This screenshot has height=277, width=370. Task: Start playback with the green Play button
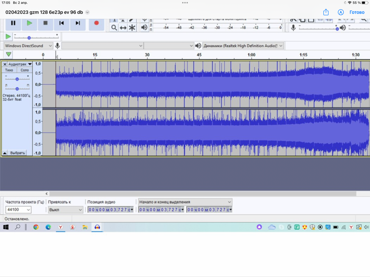coord(29,23)
